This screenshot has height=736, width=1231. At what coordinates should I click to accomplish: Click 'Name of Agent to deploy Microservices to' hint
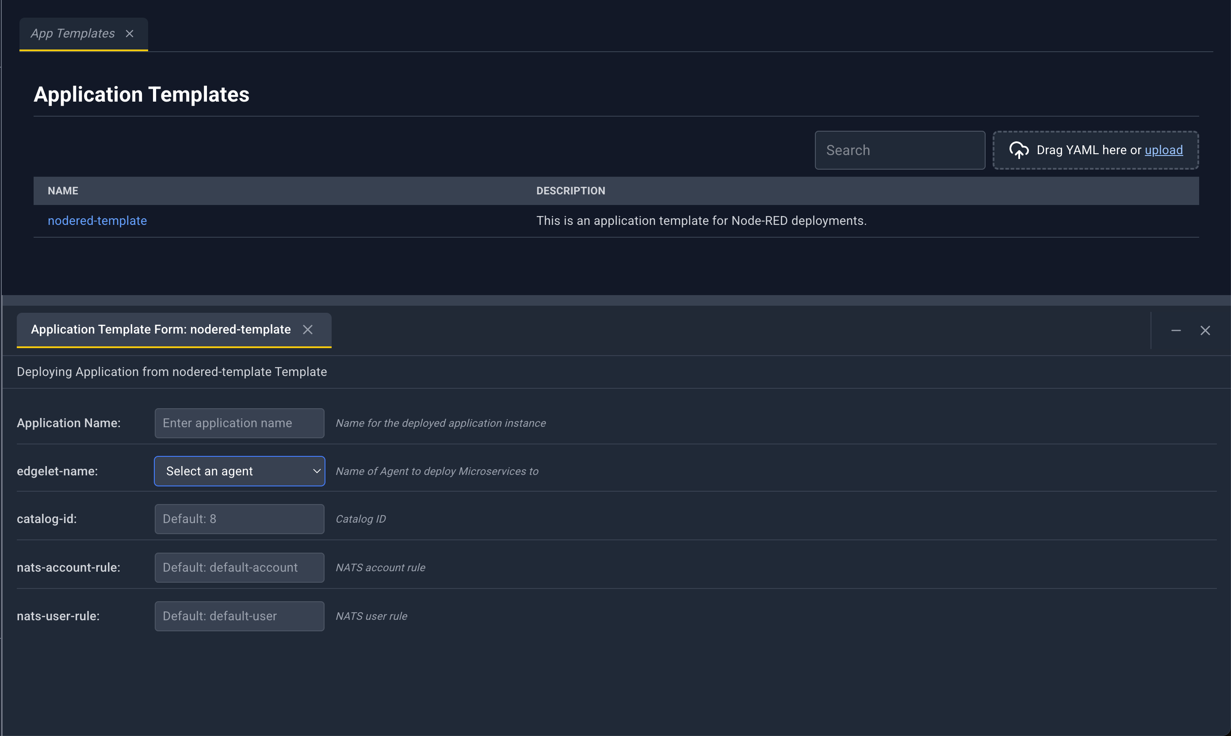(x=437, y=471)
